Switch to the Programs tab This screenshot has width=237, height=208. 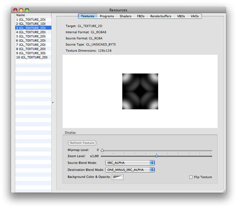107,16
